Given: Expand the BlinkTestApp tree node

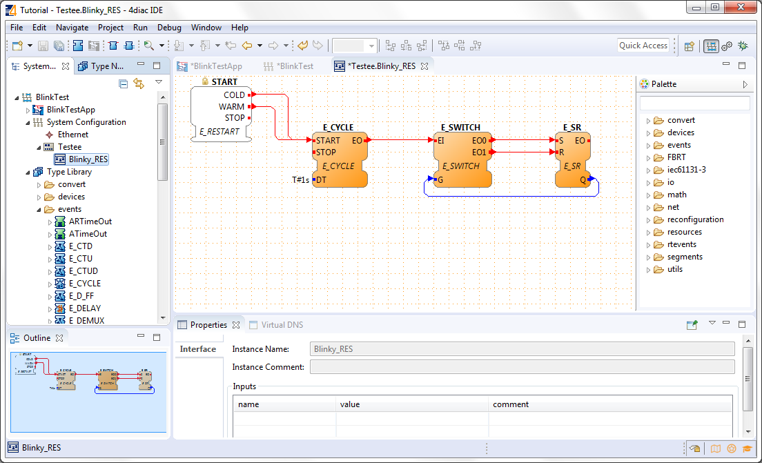Looking at the screenshot, I should pos(28,110).
